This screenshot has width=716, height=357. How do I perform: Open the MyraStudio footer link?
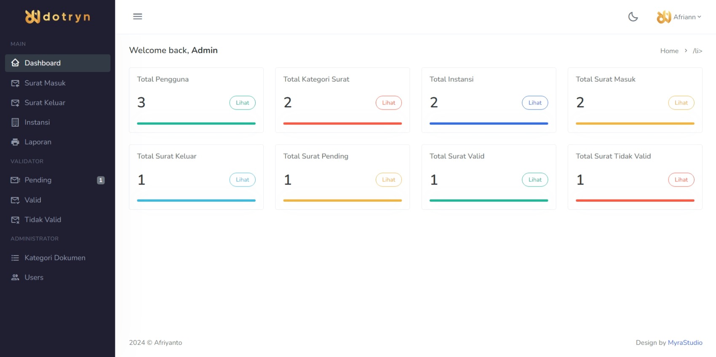tap(685, 343)
